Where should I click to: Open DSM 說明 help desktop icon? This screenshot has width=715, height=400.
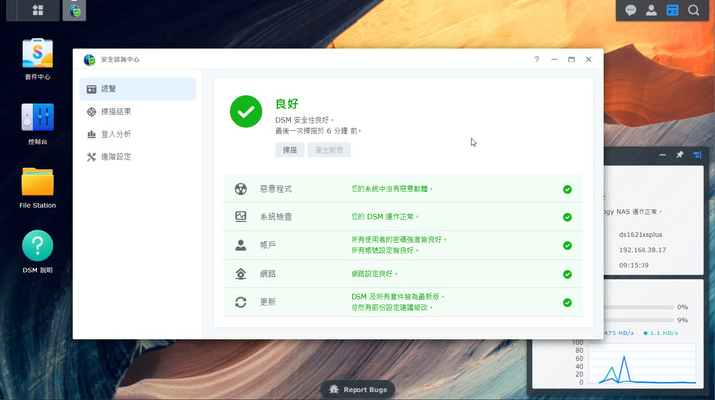click(x=38, y=252)
